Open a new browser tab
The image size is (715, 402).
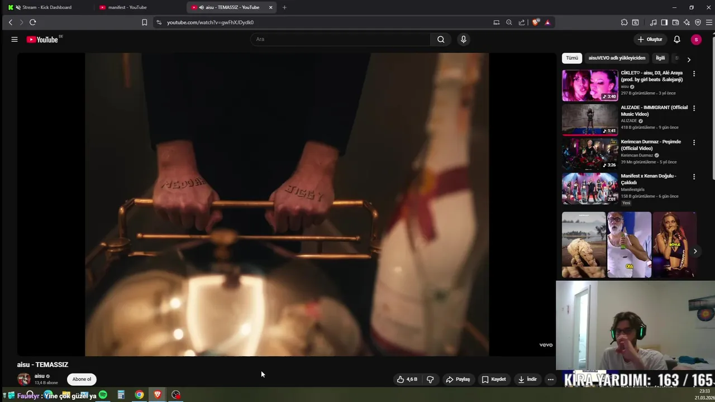click(x=284, y=7)
